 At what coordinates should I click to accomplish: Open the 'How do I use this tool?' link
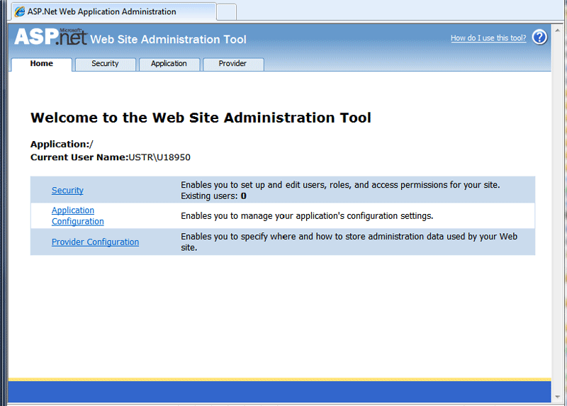pos(488,38)
